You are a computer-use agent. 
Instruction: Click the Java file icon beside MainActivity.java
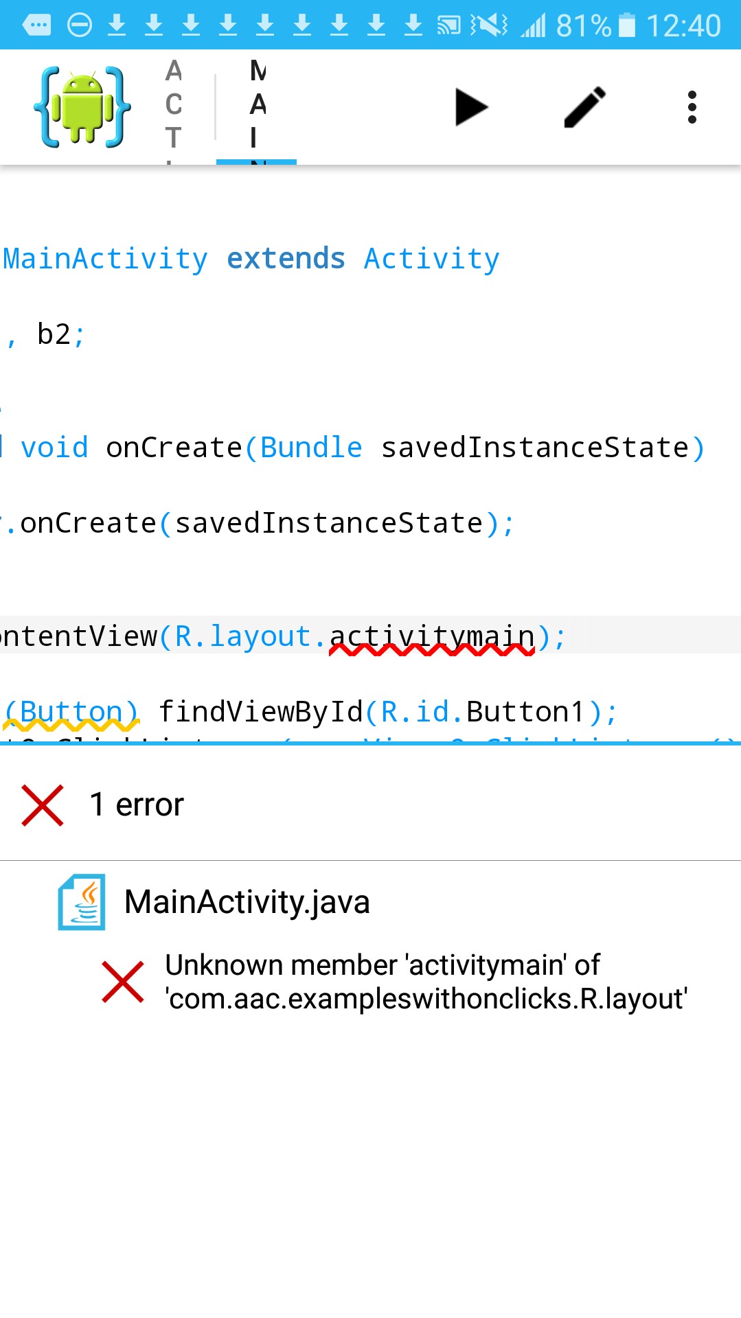(x=82, y=901)
